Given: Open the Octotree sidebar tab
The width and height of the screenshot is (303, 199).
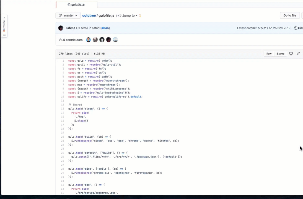Looking at the screenshot, I should tap(4, 26).
